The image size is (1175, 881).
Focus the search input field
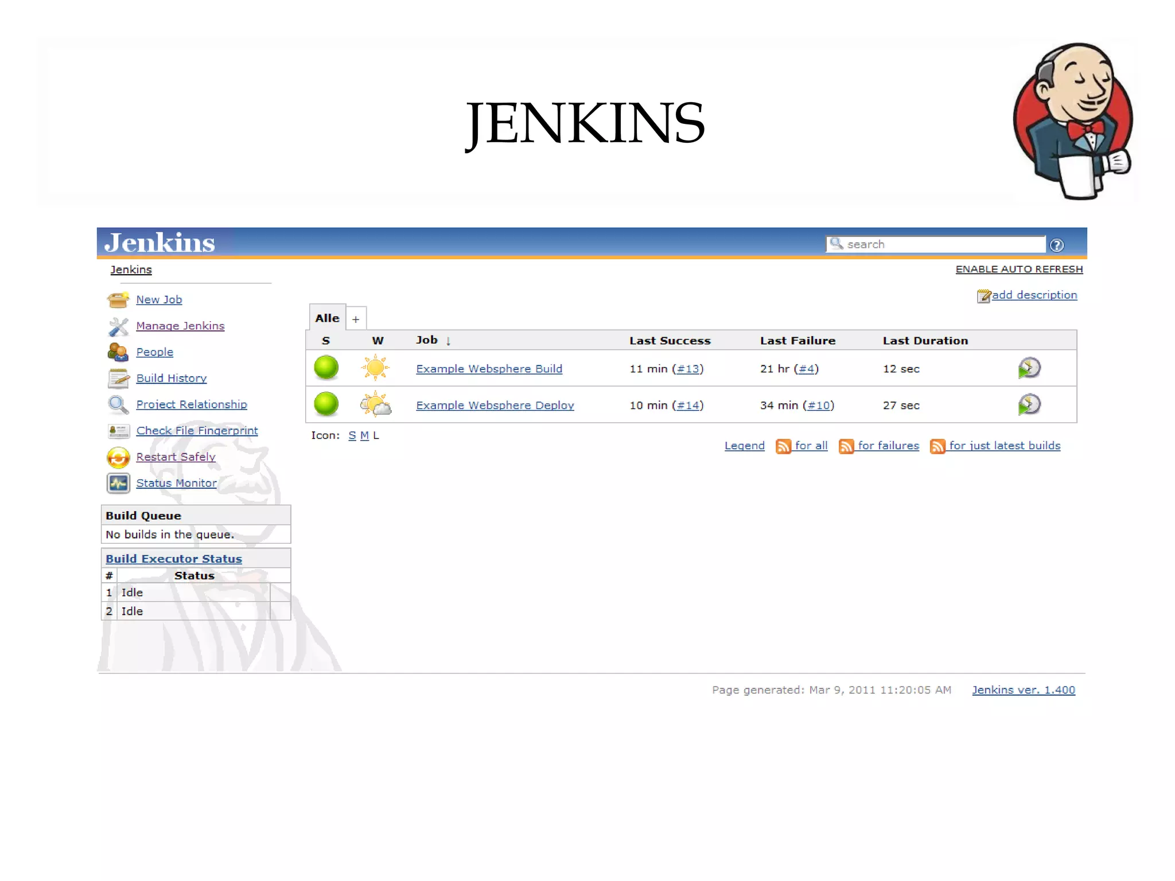[x=935, y=244]
